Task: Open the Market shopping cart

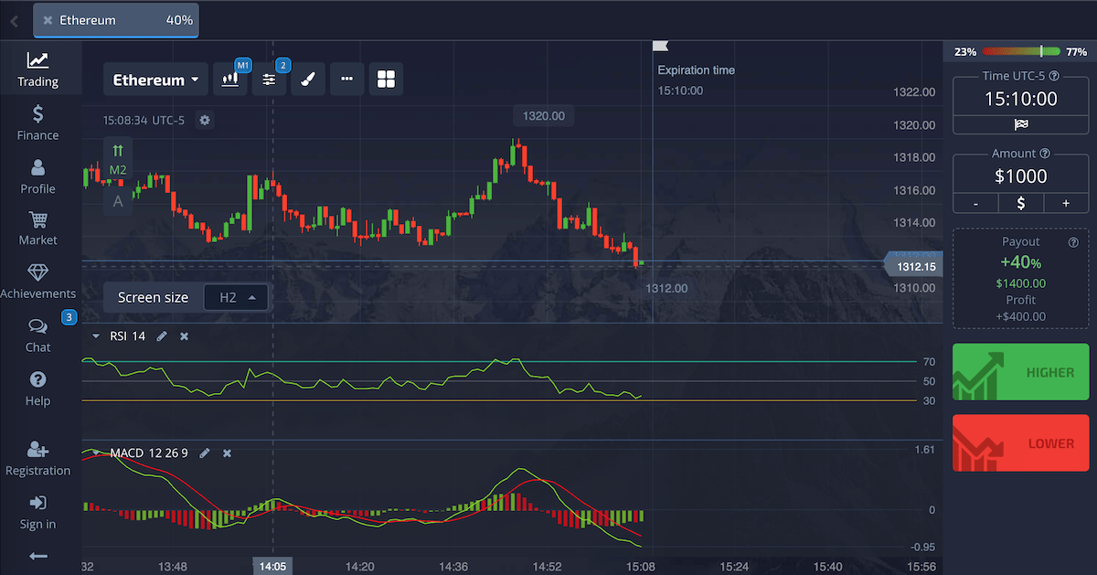Action: coord(37,229)
